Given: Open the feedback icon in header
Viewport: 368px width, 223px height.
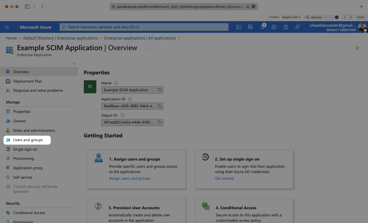Looking at the screenshot, I should 297,27.
